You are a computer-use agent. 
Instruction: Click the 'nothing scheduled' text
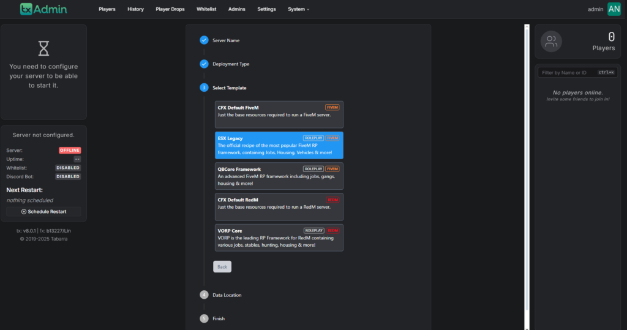tap(29, 200)
